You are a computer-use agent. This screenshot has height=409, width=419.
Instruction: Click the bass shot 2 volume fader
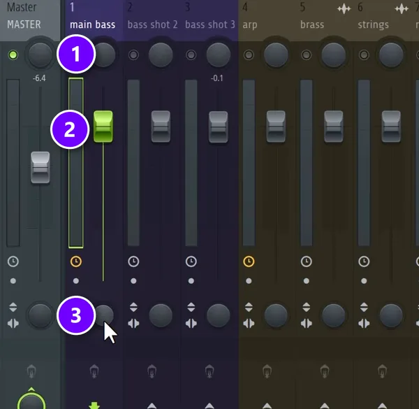(x=161, y=127)
